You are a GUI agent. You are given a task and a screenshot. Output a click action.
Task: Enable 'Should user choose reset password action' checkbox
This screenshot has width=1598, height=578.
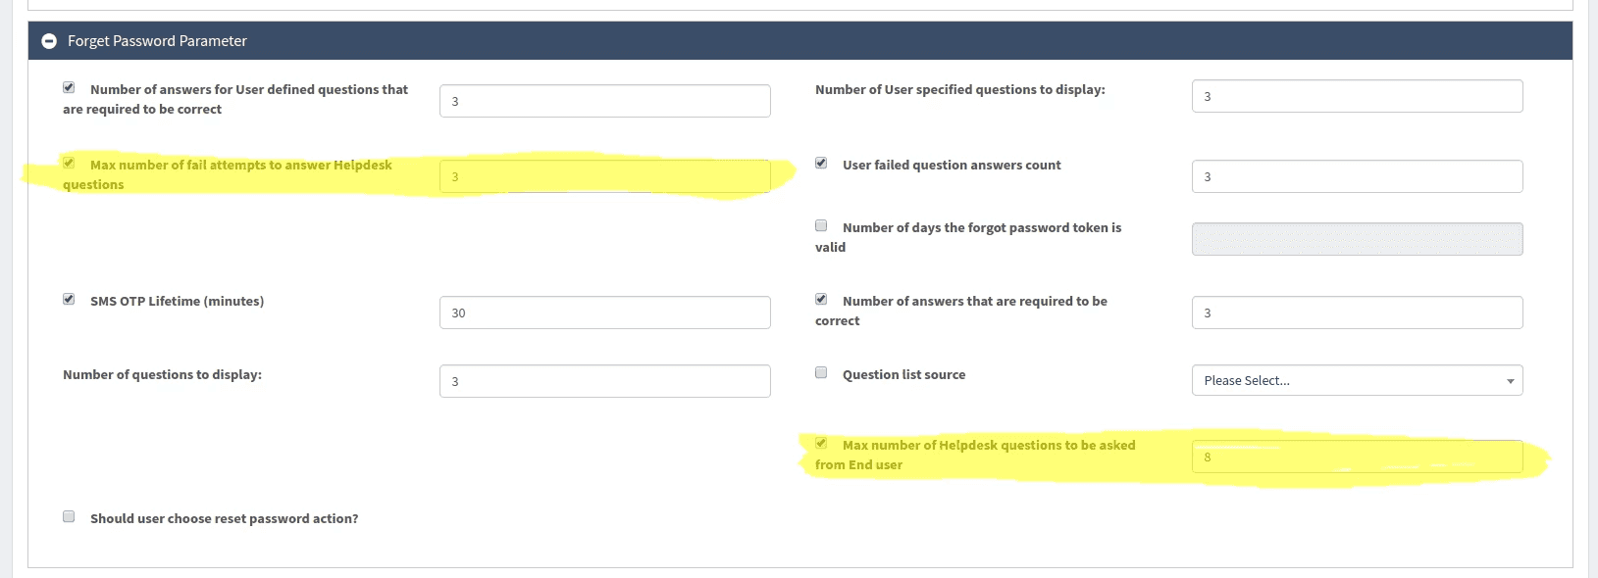click(69, 516)
